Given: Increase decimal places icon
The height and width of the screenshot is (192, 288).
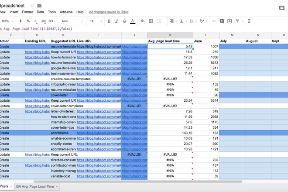Looking at the screenshot, I should tap(44, 21).
